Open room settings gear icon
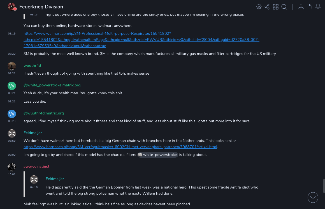The width and height of the screenshot is (325, 209). tap(259, 7)
